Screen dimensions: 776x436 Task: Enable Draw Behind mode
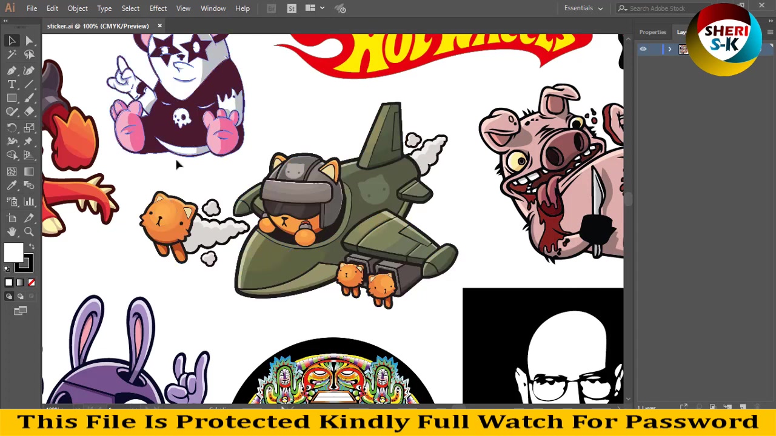coord(20,296)
